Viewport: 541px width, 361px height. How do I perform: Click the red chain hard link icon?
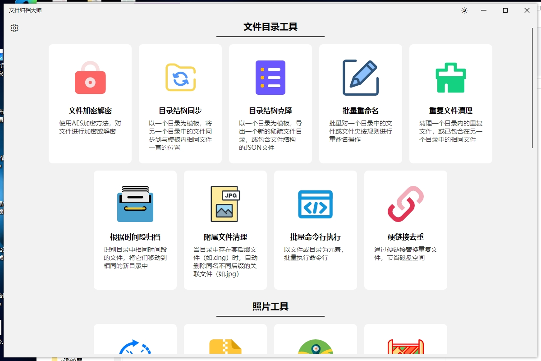[406, 204]
